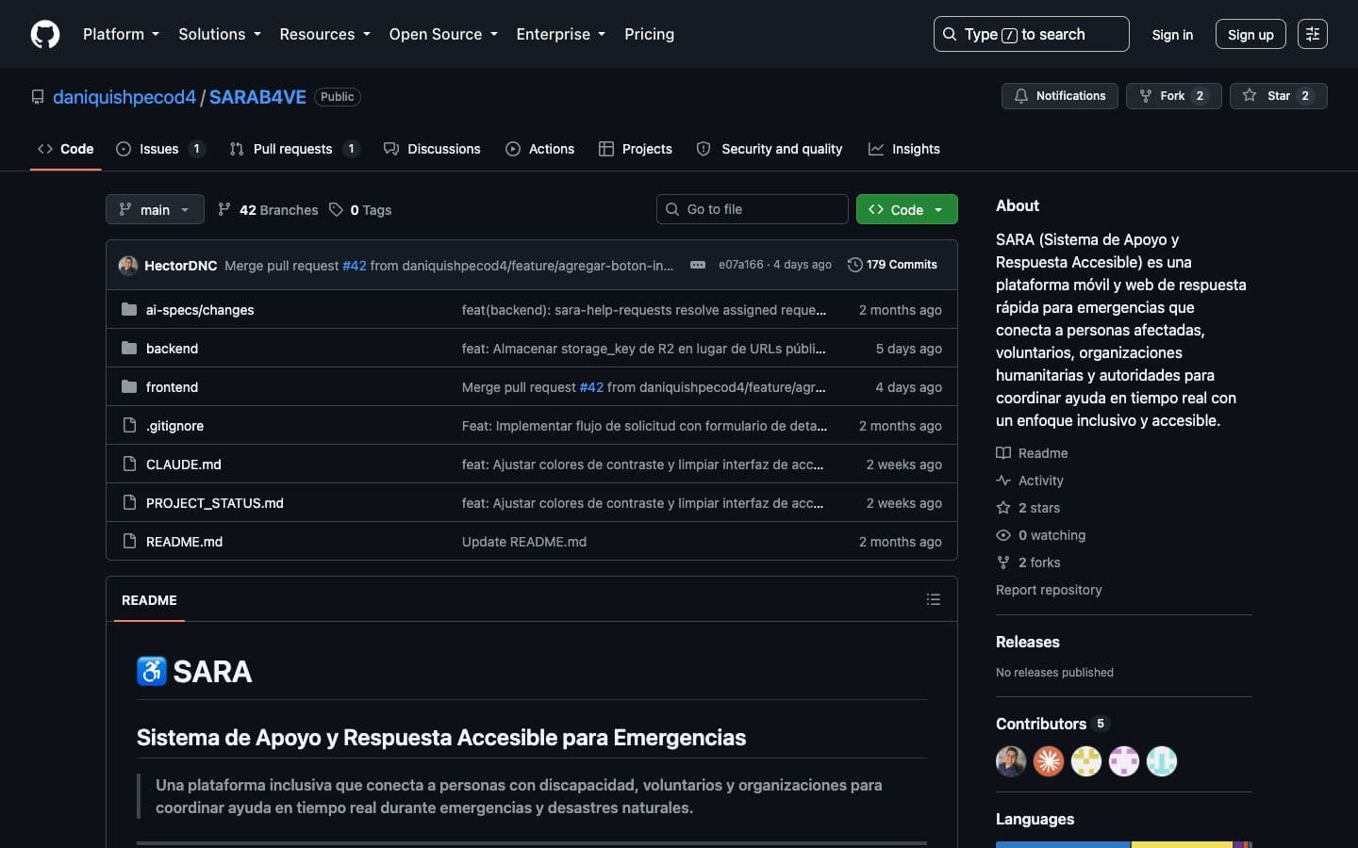
Task: Click the pulse icon beside Activity
Action: pyautogui.click(x=1003, y=481)
